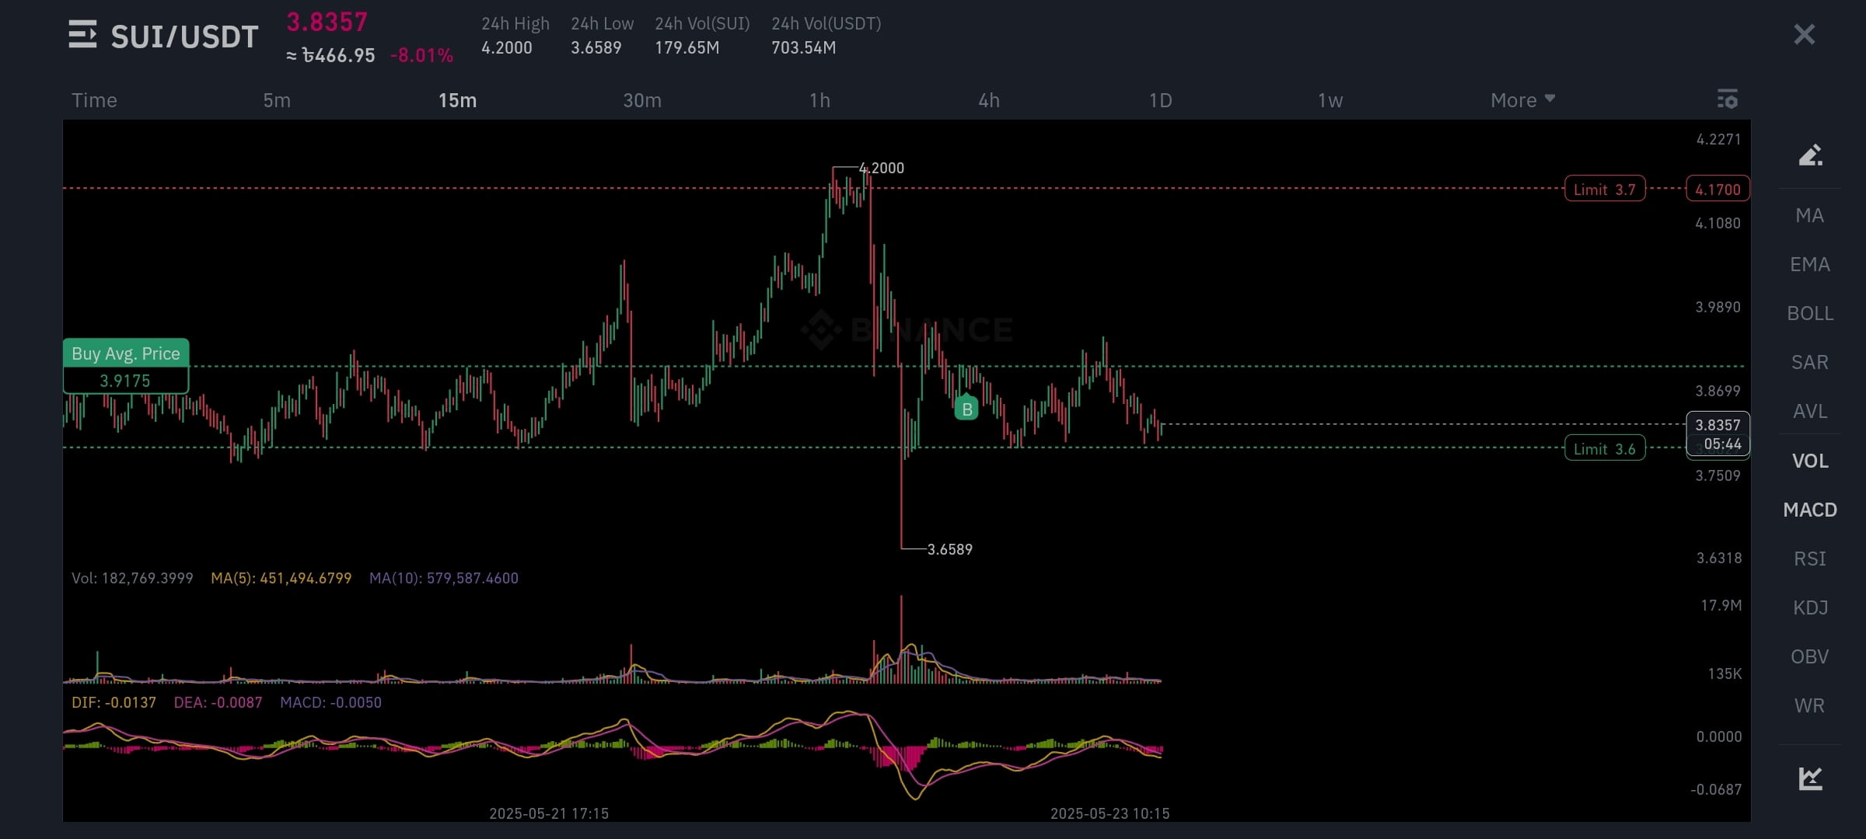Screen dimensions: 1866x839
Task: Select the 1w interval
Action: (x=1330, y=100)
